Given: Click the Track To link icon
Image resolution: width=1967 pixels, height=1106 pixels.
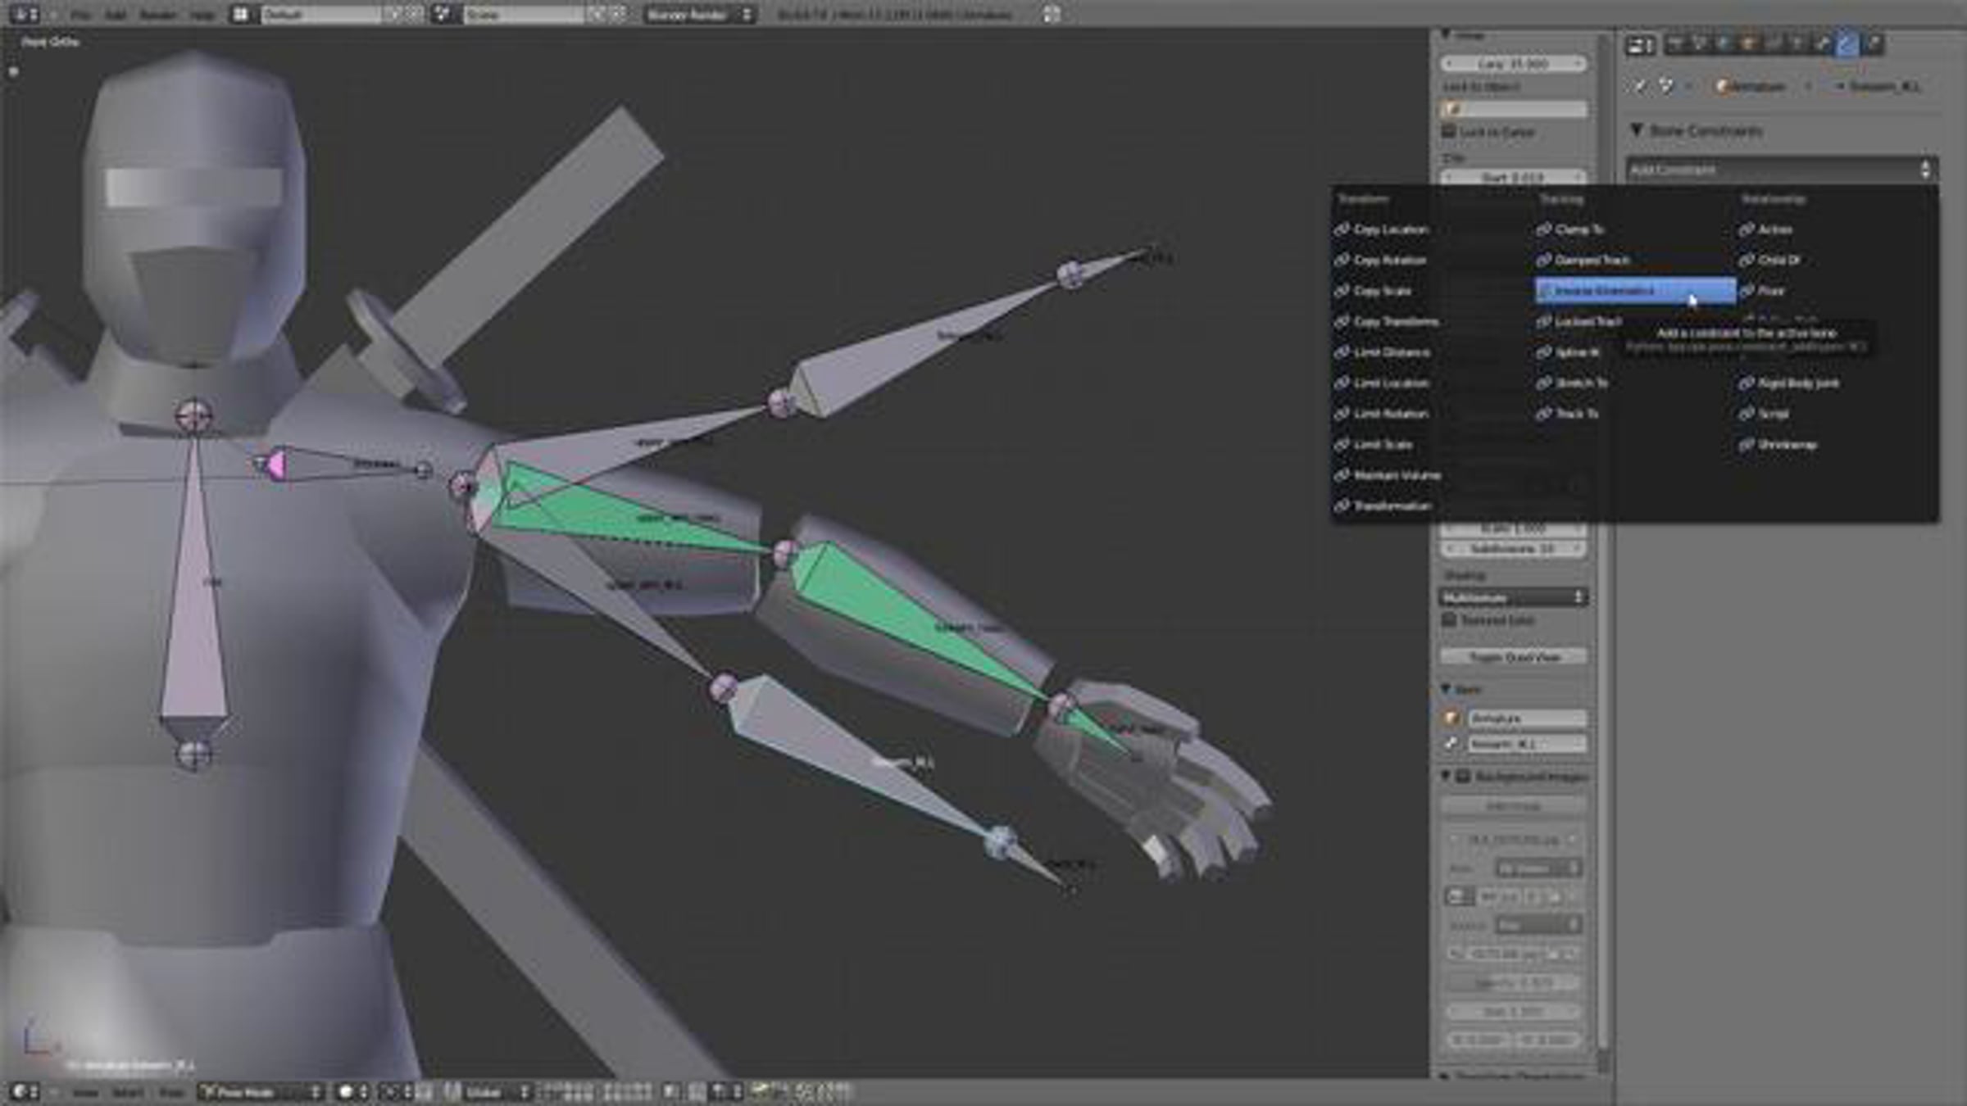Looking at the screenshot, I should coord(1543,414).
